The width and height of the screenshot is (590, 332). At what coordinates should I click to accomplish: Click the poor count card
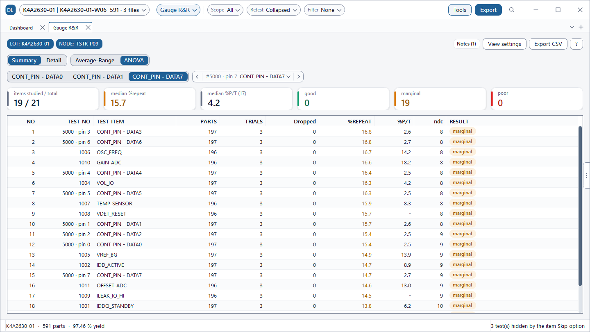(x=537, y=99)
